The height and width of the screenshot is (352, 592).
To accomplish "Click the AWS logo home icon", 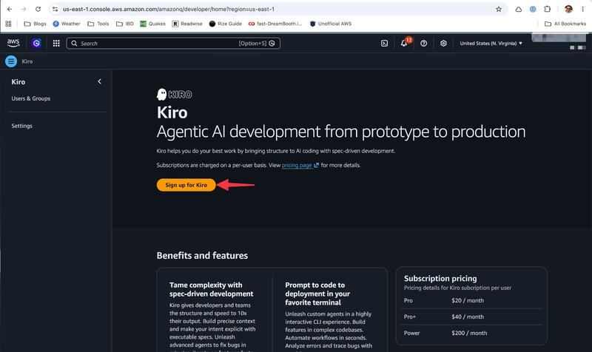I will (13, 43).
